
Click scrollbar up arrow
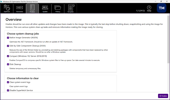click(x=168, y=15)
